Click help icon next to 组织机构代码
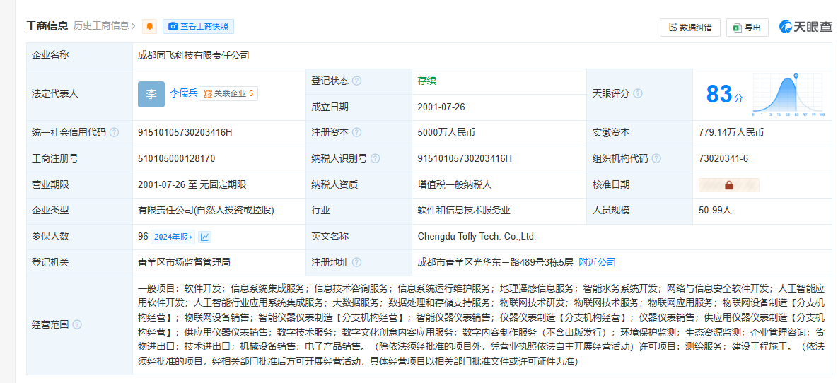 click(656, 159)
